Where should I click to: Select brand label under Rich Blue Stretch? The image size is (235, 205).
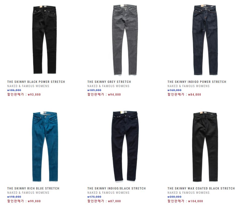pos(28,193)
